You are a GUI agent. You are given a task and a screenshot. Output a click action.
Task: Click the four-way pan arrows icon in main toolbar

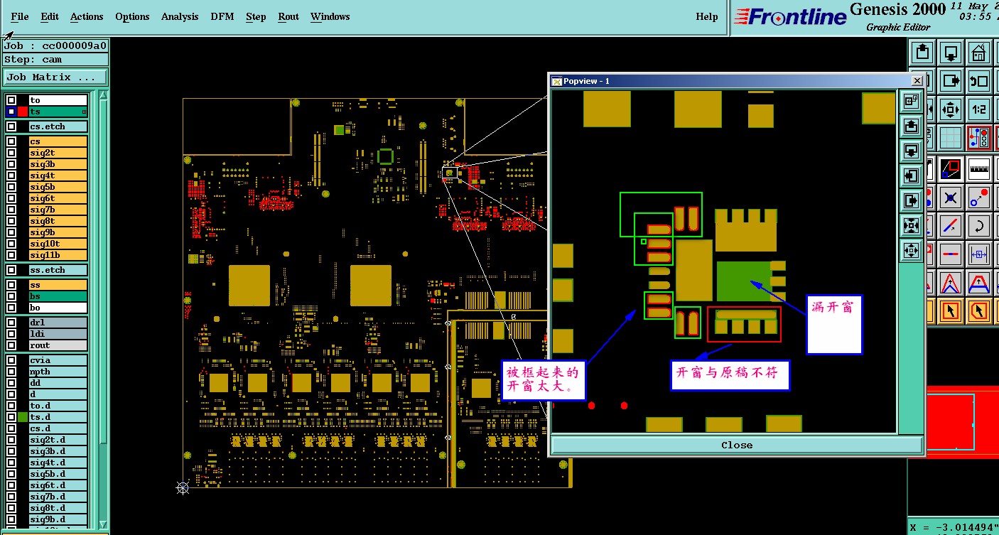[x=951, y=109]
